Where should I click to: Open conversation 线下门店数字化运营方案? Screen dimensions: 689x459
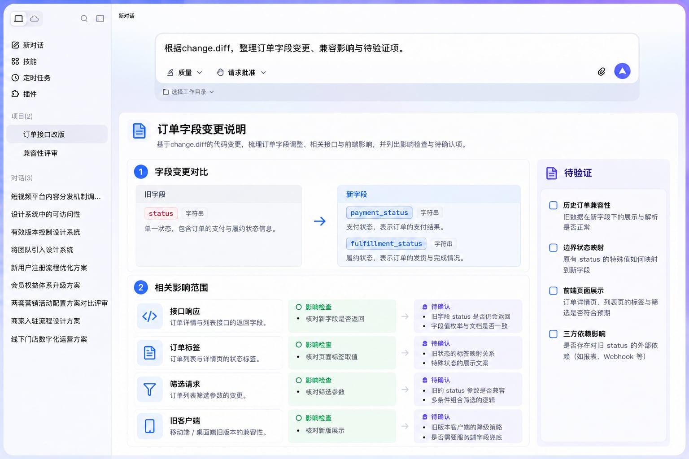point(49,339)
